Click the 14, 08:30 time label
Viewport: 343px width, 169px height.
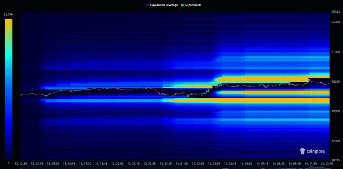278,164
